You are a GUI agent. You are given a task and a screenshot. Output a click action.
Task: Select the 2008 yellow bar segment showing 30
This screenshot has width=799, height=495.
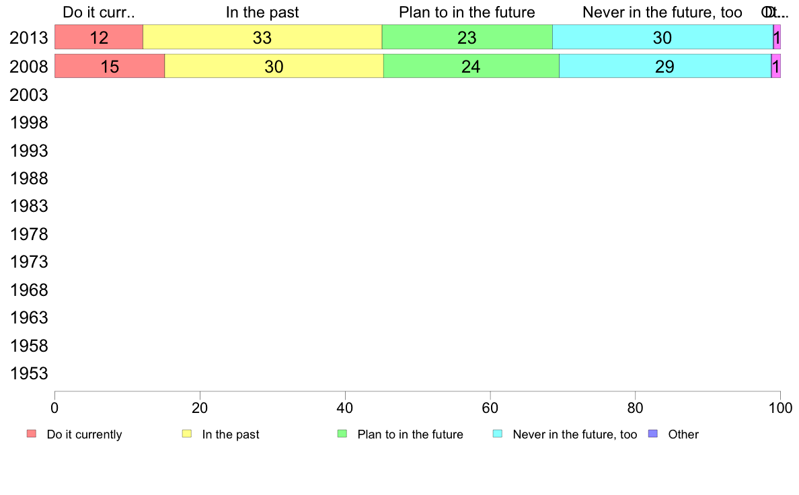pyautogui.click(x=274, y=66)
